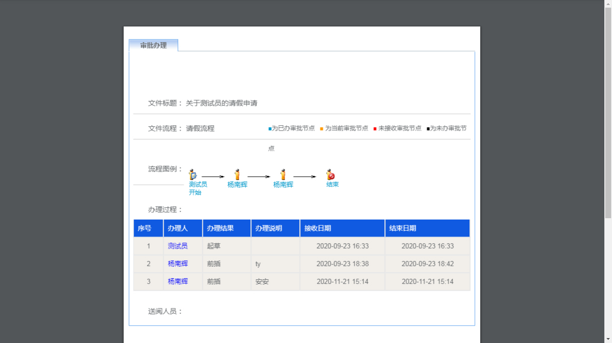Click the scrollbar up arrow
This screenshot has width=612, height=343.
[x=608, y=3]
